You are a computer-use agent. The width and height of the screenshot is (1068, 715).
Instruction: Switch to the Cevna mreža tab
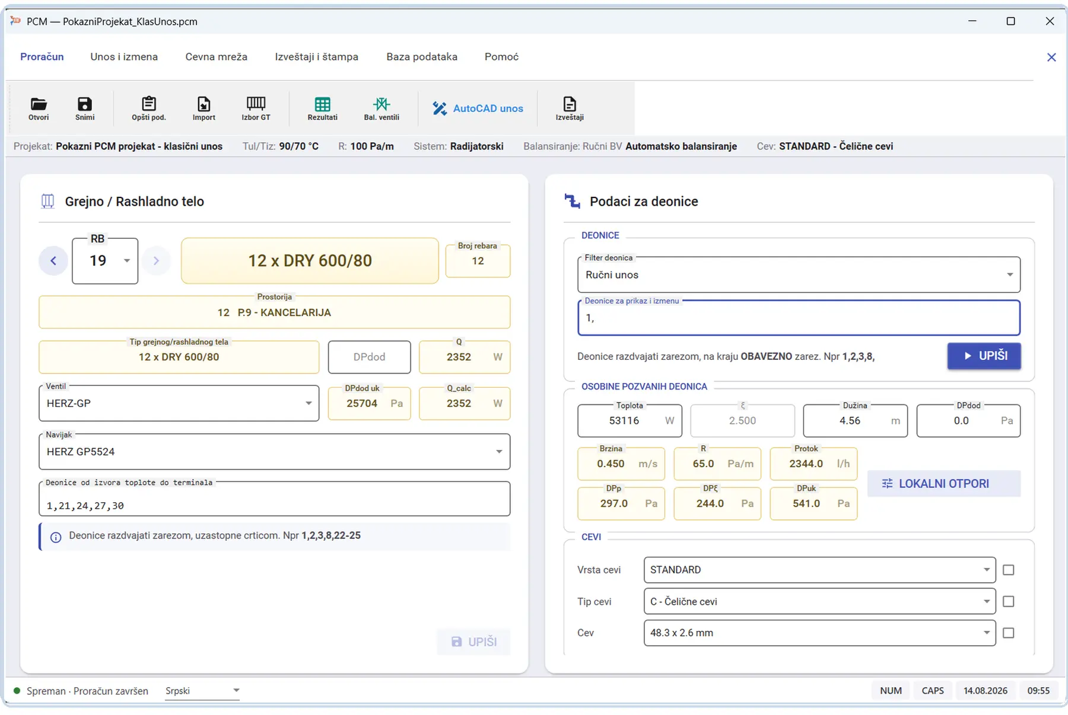pos(216,57)
